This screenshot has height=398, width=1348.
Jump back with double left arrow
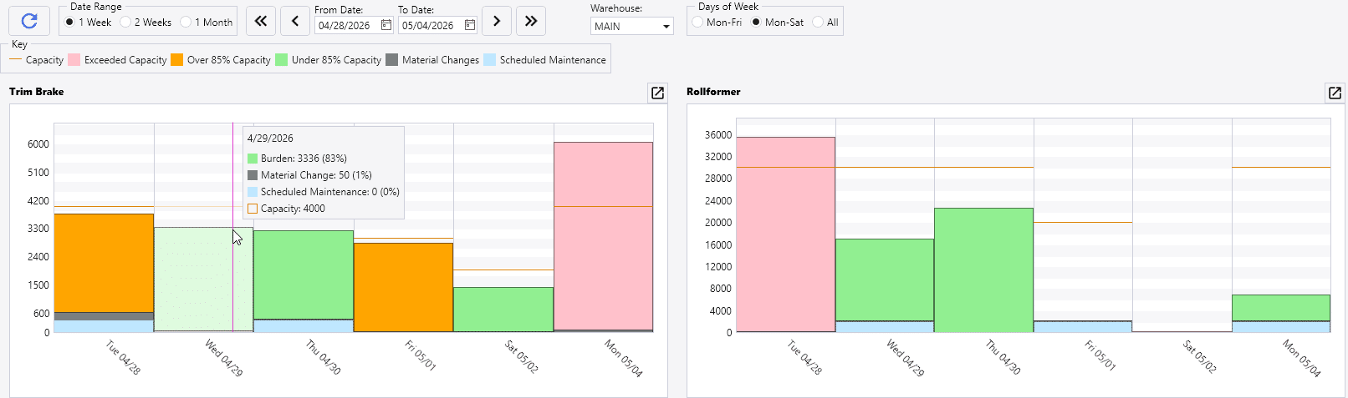pos(261,21)
